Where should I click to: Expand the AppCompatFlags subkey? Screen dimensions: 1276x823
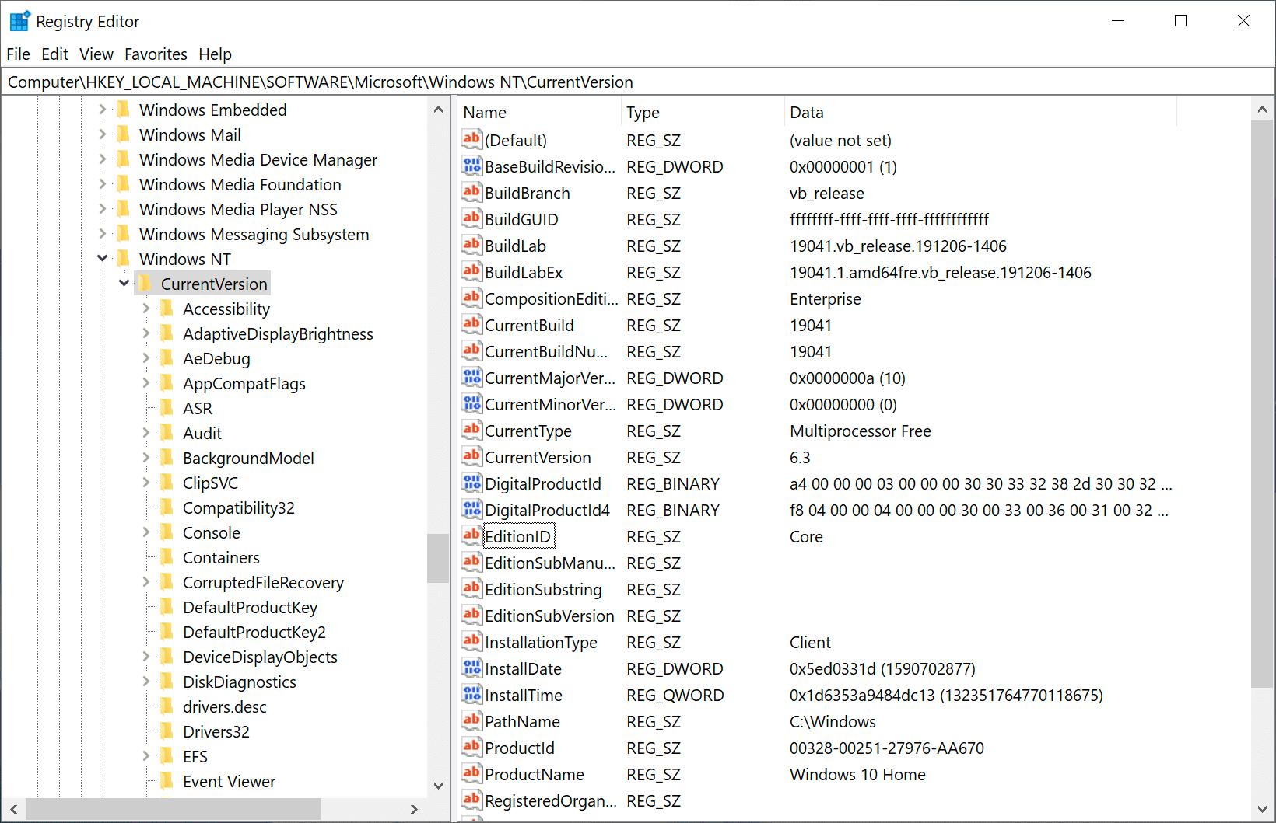(x=145, y=383)
